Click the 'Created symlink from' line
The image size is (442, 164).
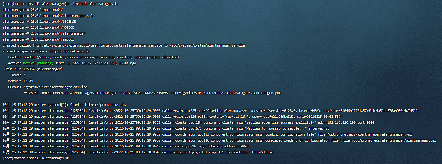pos(124,45)
